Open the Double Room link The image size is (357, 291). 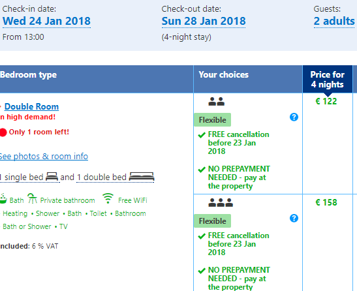click(31, 106)
